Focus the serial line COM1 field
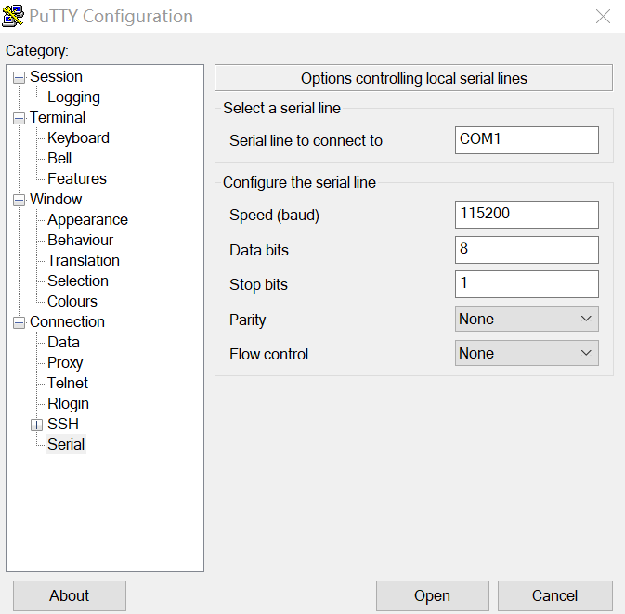625x614 pixels. tap(527, 140)
